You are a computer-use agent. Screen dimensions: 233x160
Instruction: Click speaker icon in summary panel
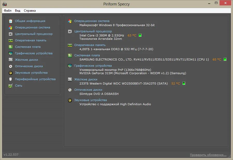70,100
